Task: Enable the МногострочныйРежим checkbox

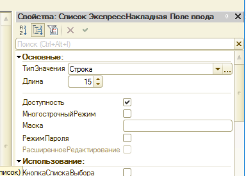Action: [127, 113]
